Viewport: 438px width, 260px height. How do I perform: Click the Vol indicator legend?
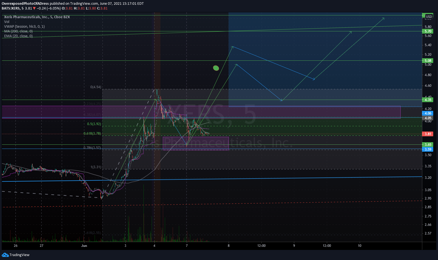coord(7,22)
